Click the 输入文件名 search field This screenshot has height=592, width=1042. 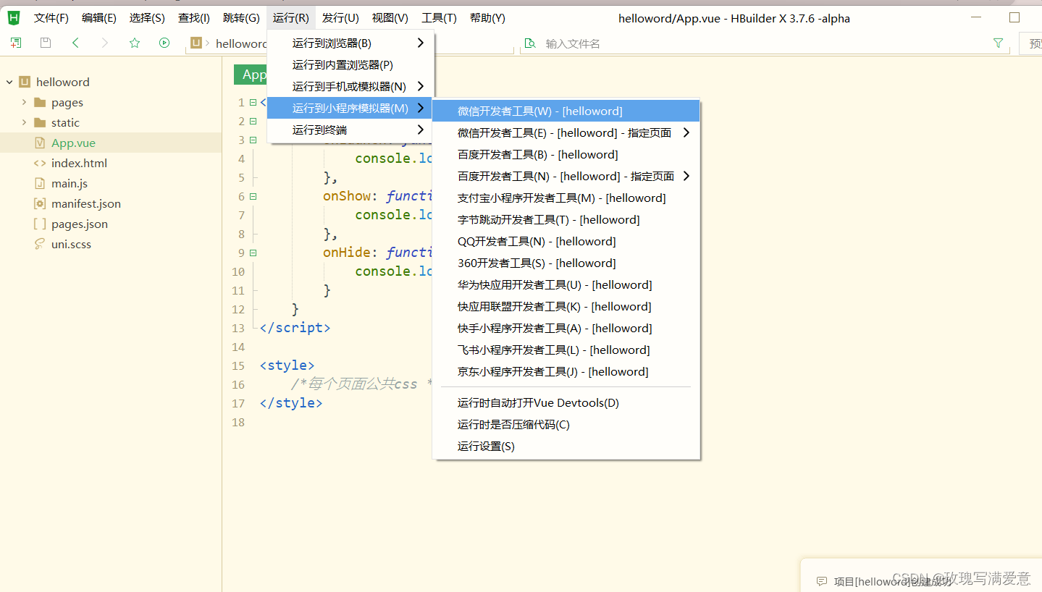click(765, 43)
